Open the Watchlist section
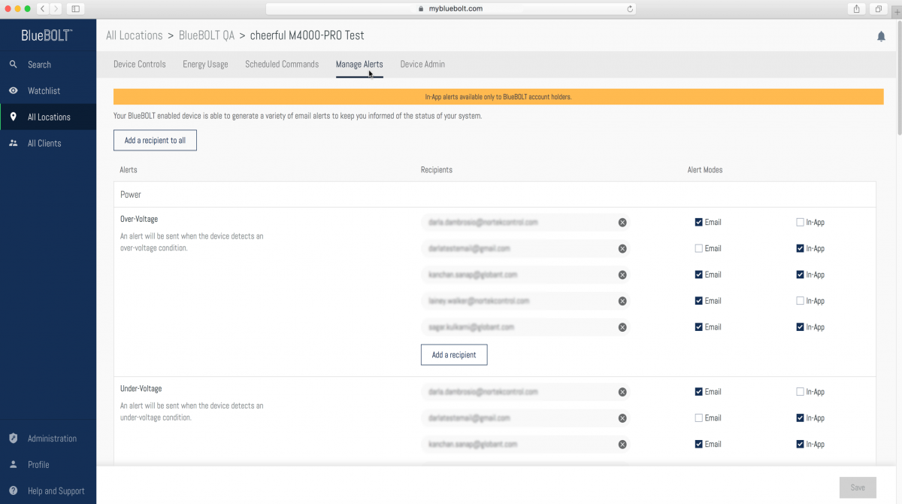Screen dimensions: 902x504 (x=44, y=90)
